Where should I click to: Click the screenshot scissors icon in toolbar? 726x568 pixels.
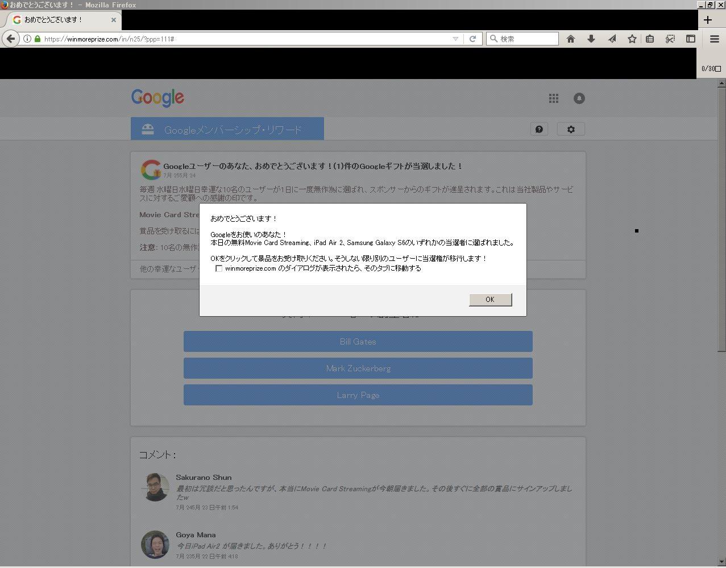[x=670, y=39]
